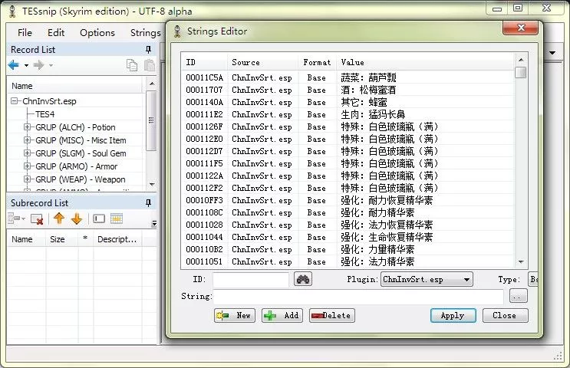
Task: Select the row with ID 00011044
Action: (x=348, y=237)
